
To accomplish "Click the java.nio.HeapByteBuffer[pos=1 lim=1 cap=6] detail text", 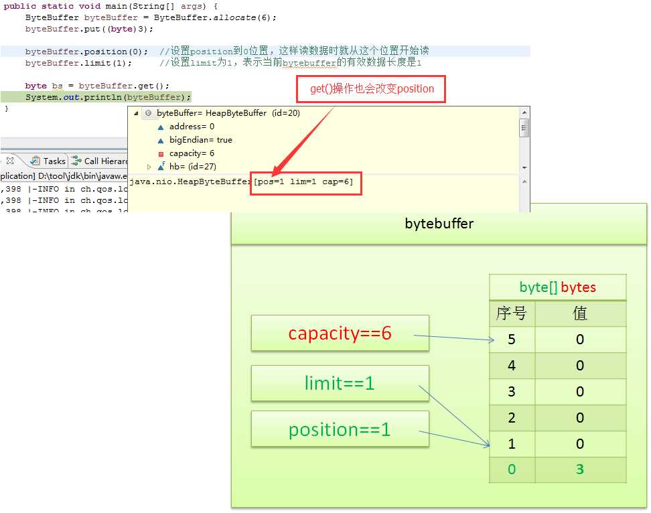I will [241, 181].
